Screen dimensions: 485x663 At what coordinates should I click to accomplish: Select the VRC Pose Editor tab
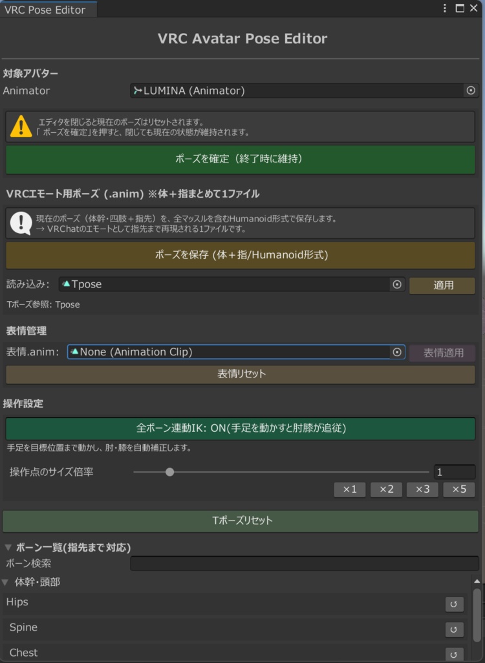[48, 9]
